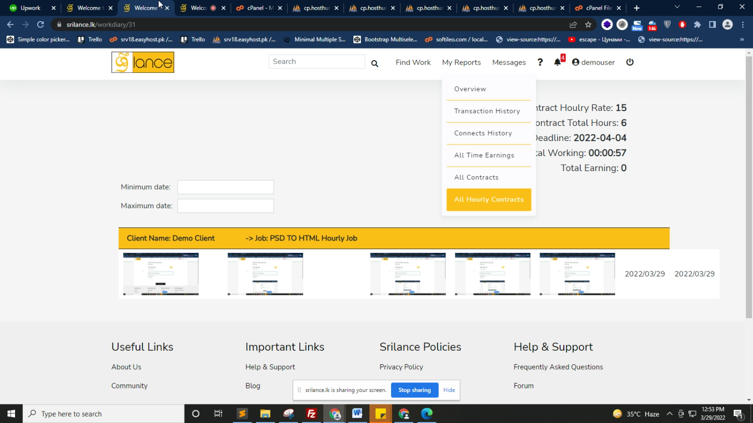This screenshot has height=423, width=753.
Task: Click the help question mark icon
Action: point(540,62)
